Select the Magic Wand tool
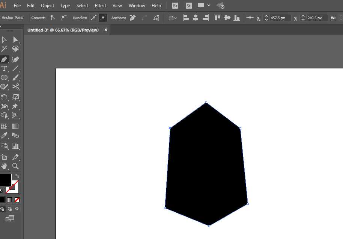The image size is (343, 239). (4, 48)
